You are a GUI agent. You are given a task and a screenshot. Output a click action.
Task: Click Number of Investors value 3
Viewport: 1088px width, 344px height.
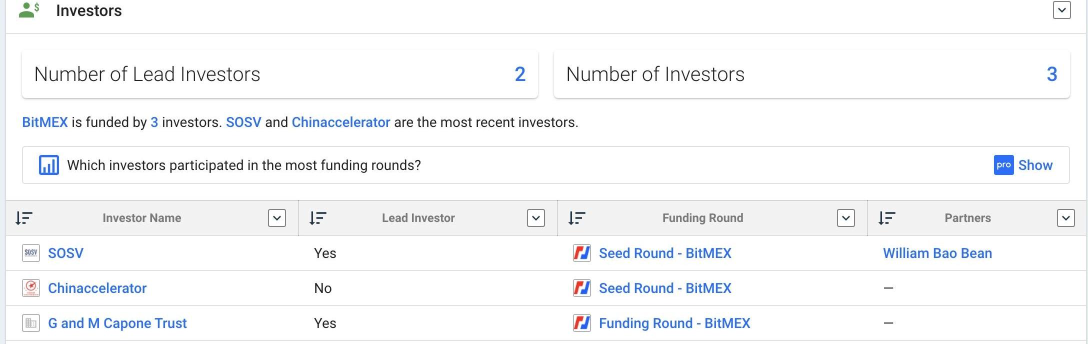[x=1052, y=74]
